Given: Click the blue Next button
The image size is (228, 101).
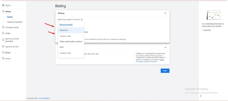Looking at the screenshot, I should coord(165,71).
